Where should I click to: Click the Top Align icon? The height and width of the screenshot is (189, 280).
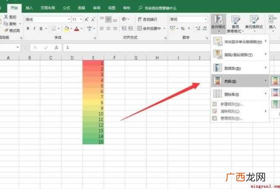tap(102, 18)
